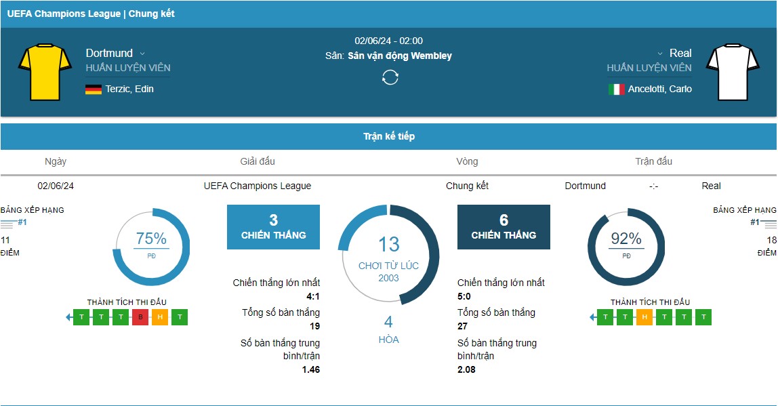Viewport: 778px width, 406px height.
Task: Click the refresh icon under Wembley stadium
Action: click(390, 77)
